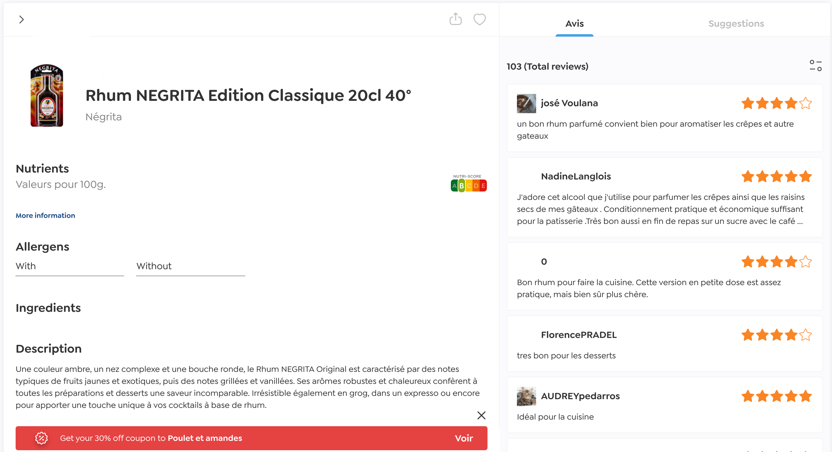Open the review filter settings icon
The image size is (832, 452).
click(x=815, y=65)
